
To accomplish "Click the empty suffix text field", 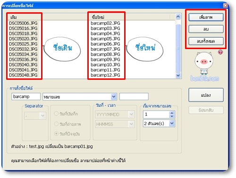I will pyautogui.click(x=134, y=96).
